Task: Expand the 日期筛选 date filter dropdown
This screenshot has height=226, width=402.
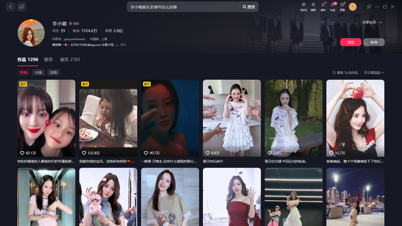Action: point(374,73)
